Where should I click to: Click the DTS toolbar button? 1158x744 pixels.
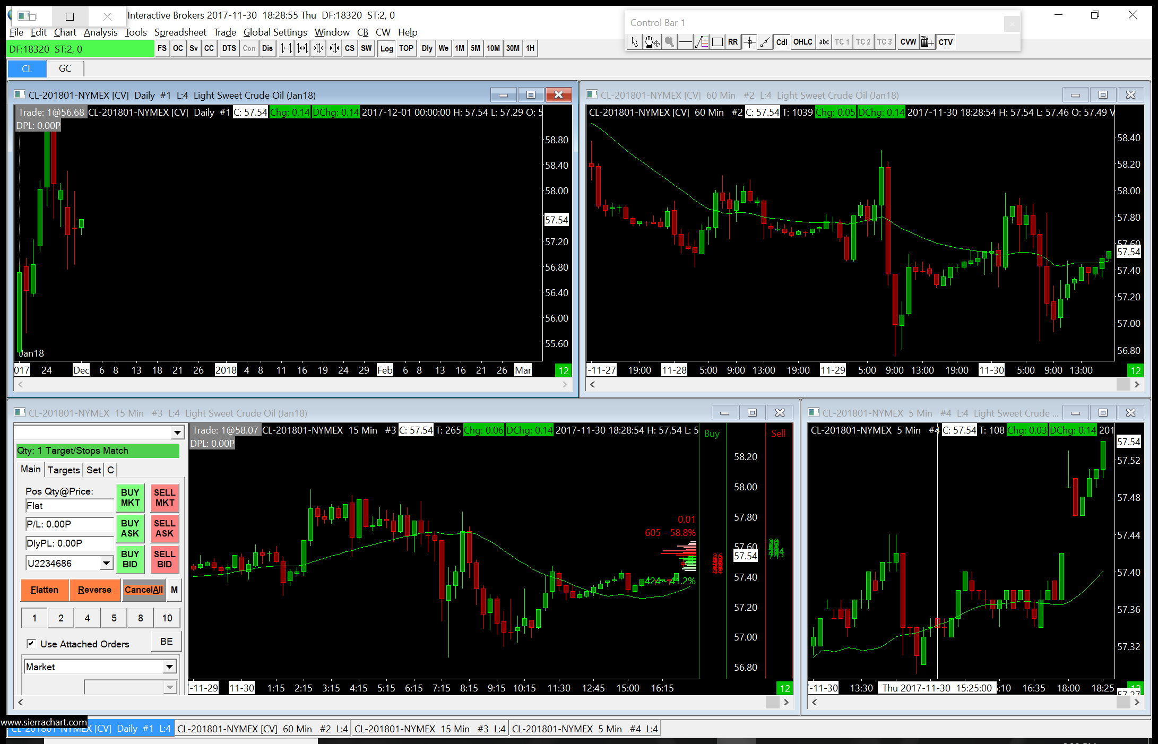229,48
